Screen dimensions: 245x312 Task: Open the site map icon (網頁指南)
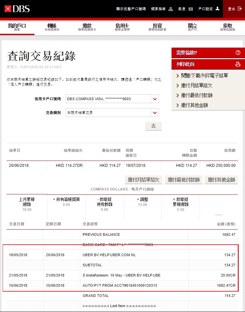point(171,9)
